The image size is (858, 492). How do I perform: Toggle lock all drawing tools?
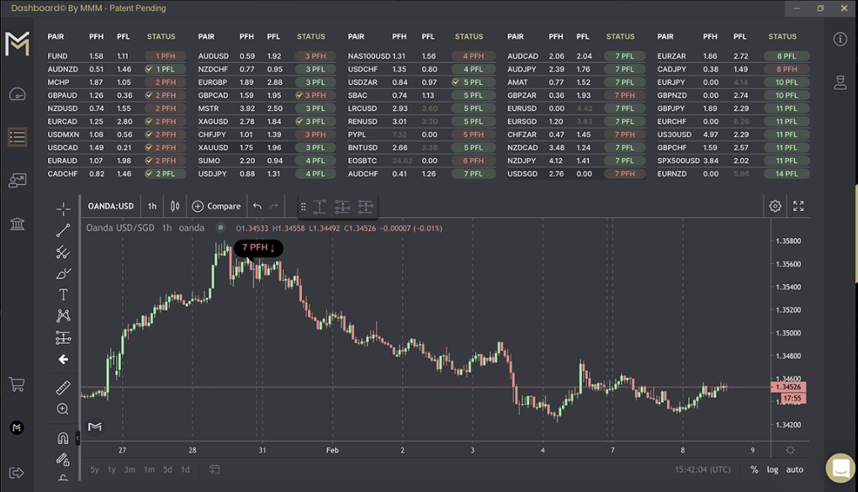pyautogui.click(x=63, y=459)
